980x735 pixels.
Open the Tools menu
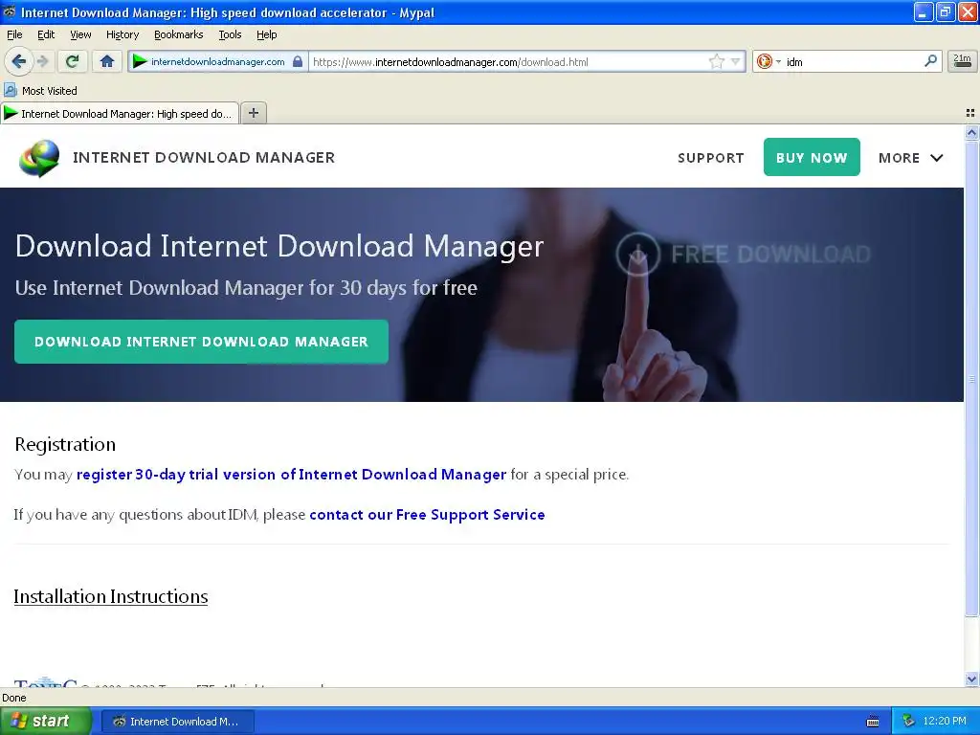tap(230, 34)
